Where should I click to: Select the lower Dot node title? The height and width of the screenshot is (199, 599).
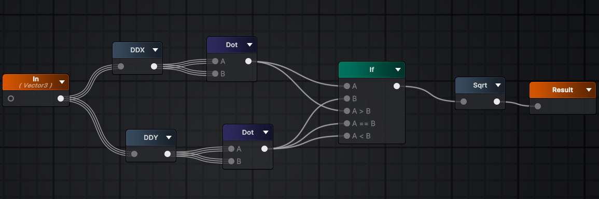pos(248,133)
